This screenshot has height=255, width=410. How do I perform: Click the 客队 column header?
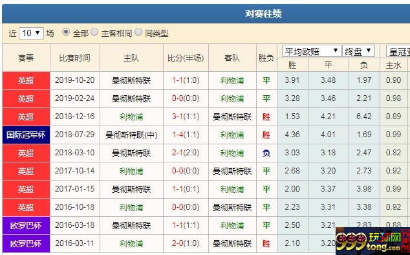[232, 58]
